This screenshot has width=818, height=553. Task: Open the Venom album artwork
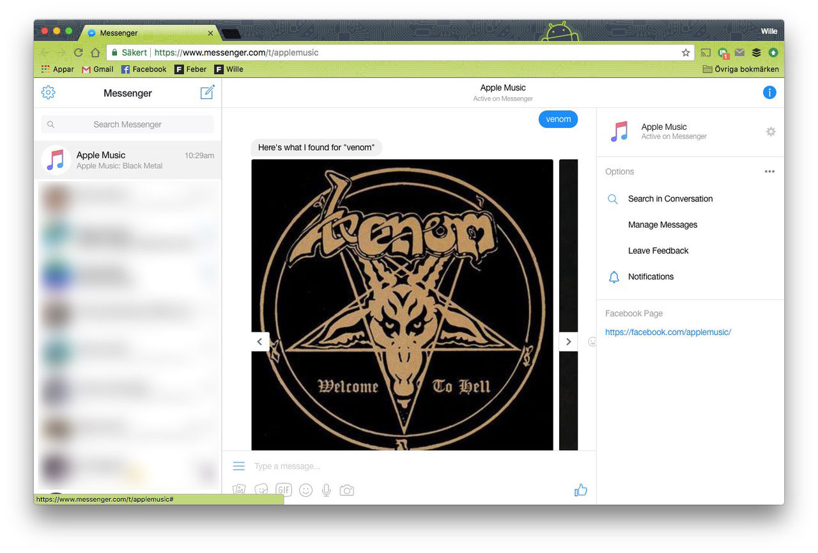[x=402, y=304]
